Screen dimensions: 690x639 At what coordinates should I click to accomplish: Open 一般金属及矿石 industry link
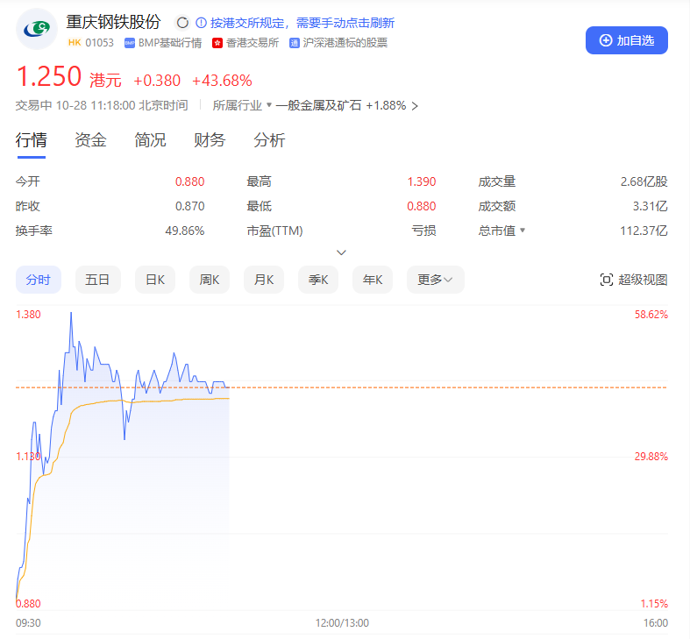318,105
